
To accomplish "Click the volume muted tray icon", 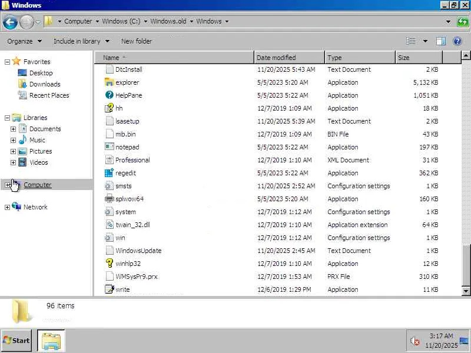I will pyautogui.click(x=414, y=341).
